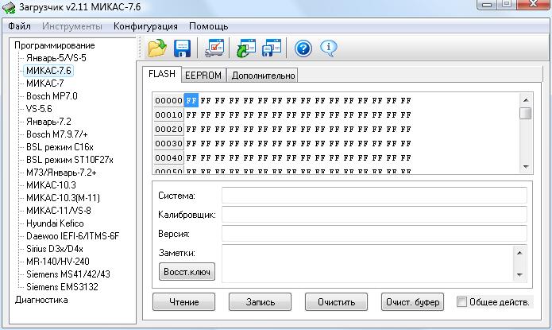Click the hex view scroll down arrow
The width and height of the screenshot is (552, 330).
coord(526,166)
